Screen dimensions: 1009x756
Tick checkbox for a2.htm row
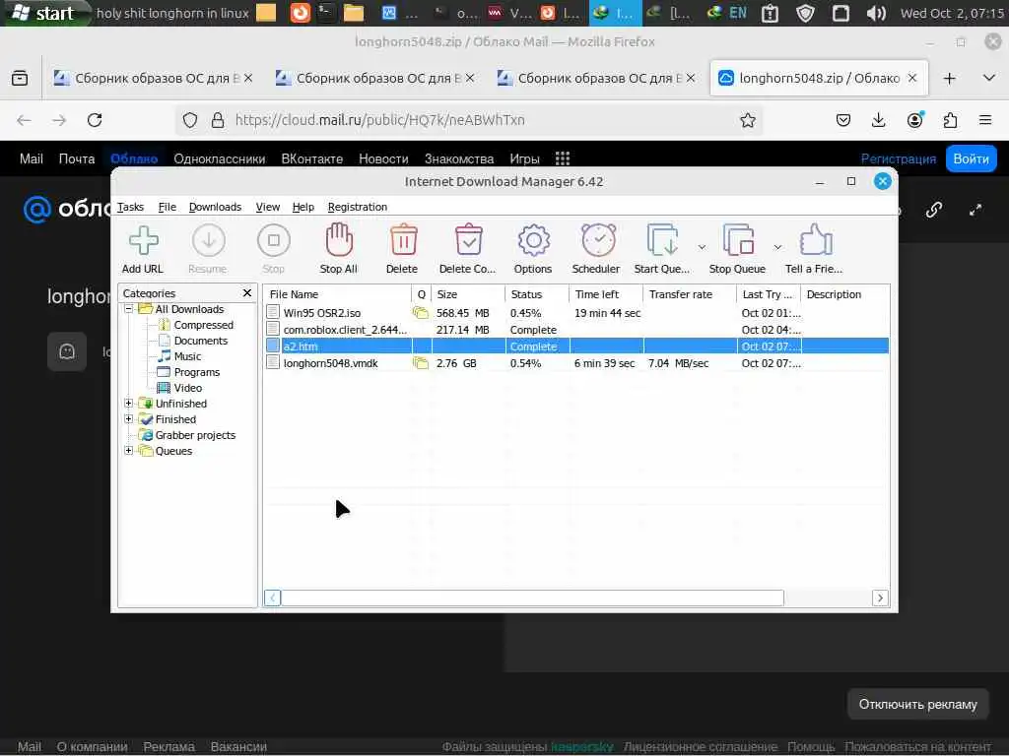point(273,346)
